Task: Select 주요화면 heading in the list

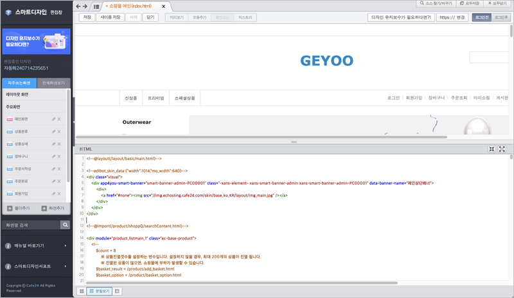Action: point(13,107)
